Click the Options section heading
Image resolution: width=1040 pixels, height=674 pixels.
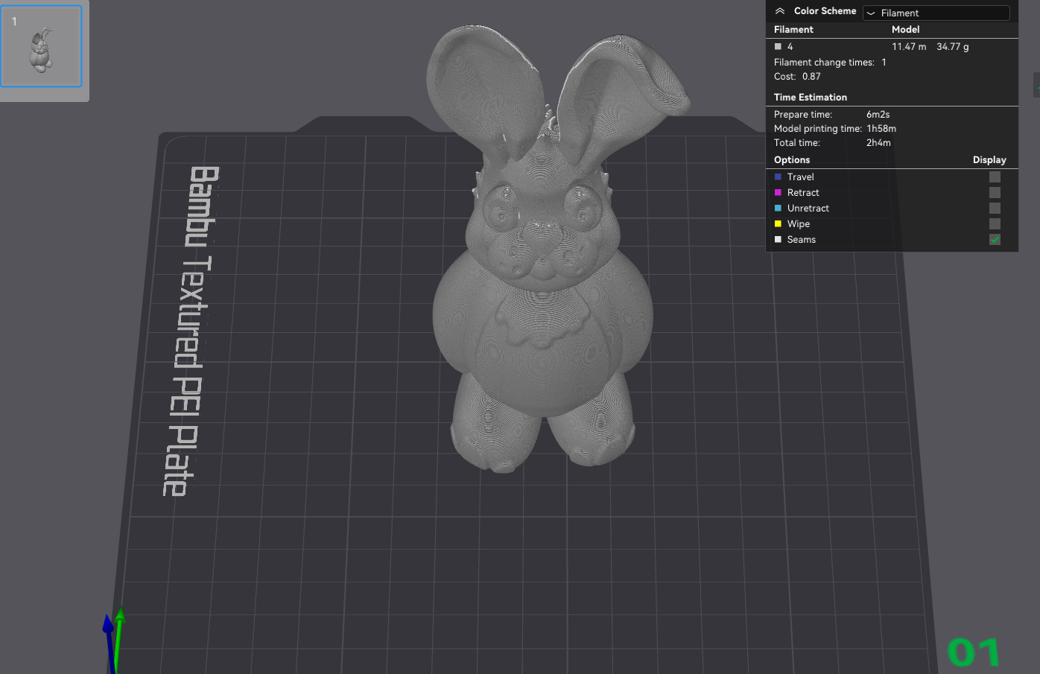pos(792,159)
